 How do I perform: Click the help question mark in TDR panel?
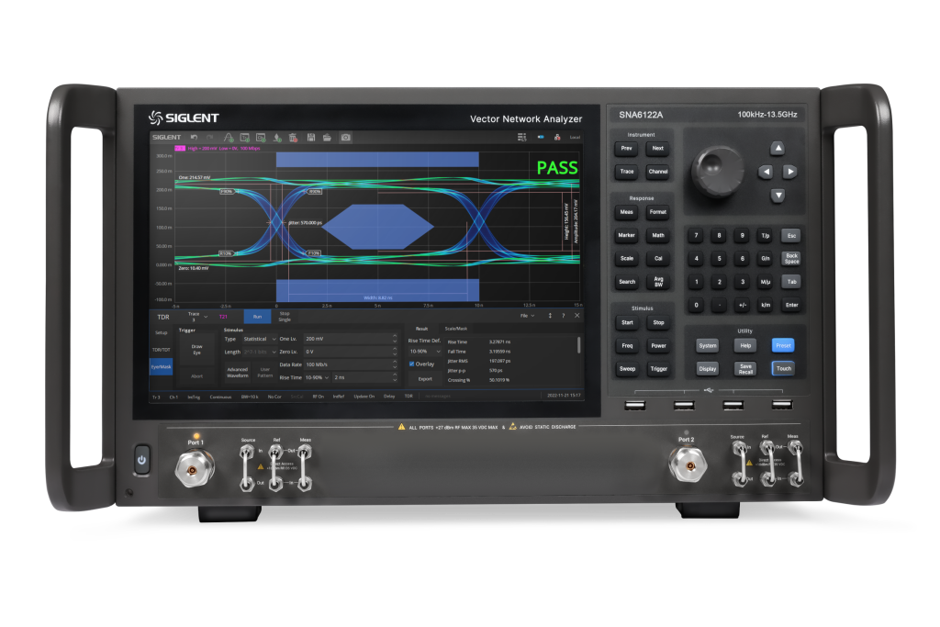(563, 315)
